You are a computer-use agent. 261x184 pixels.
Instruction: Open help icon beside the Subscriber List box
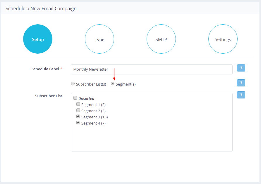pyautogui.click(x=241, y=95)
